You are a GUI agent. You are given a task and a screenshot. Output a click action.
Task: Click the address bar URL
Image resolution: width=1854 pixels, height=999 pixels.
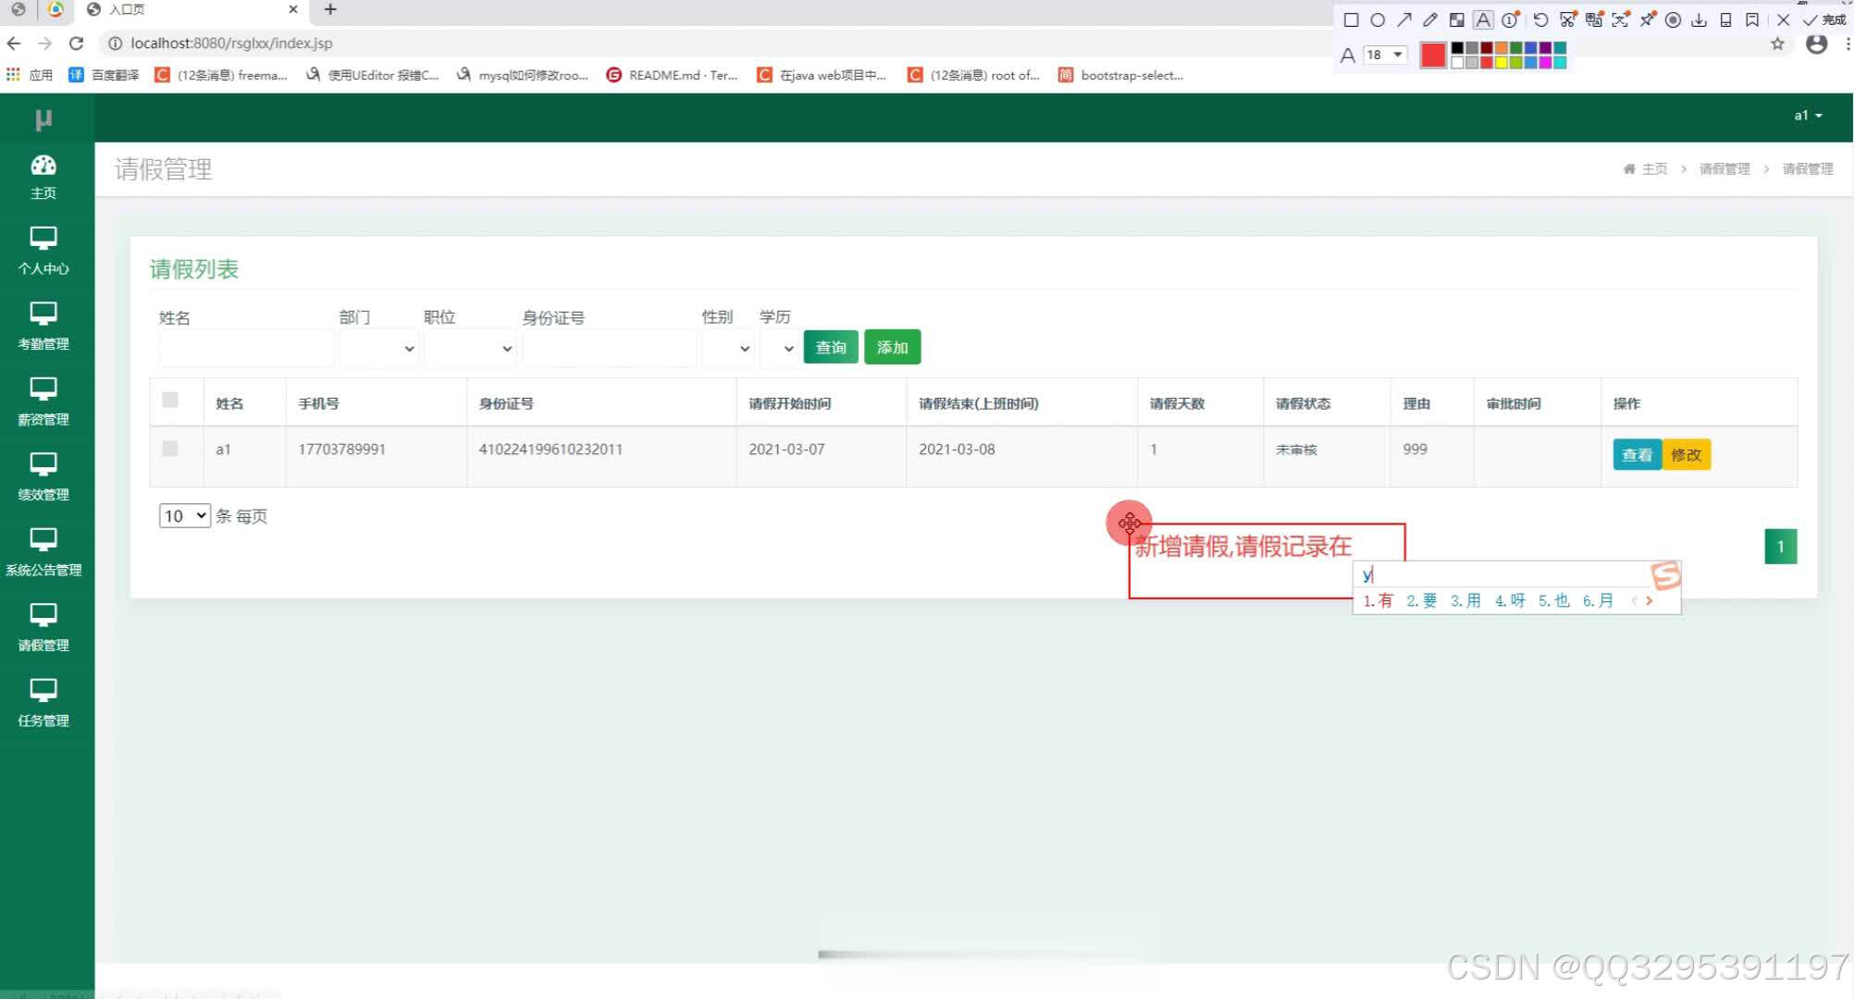pyautogui.click(x=231, y=43)
